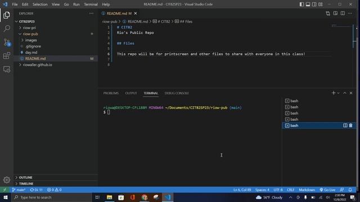360x202 pixels.
Task: Open File Explorer from the taskbar
Action: [109, 197]
